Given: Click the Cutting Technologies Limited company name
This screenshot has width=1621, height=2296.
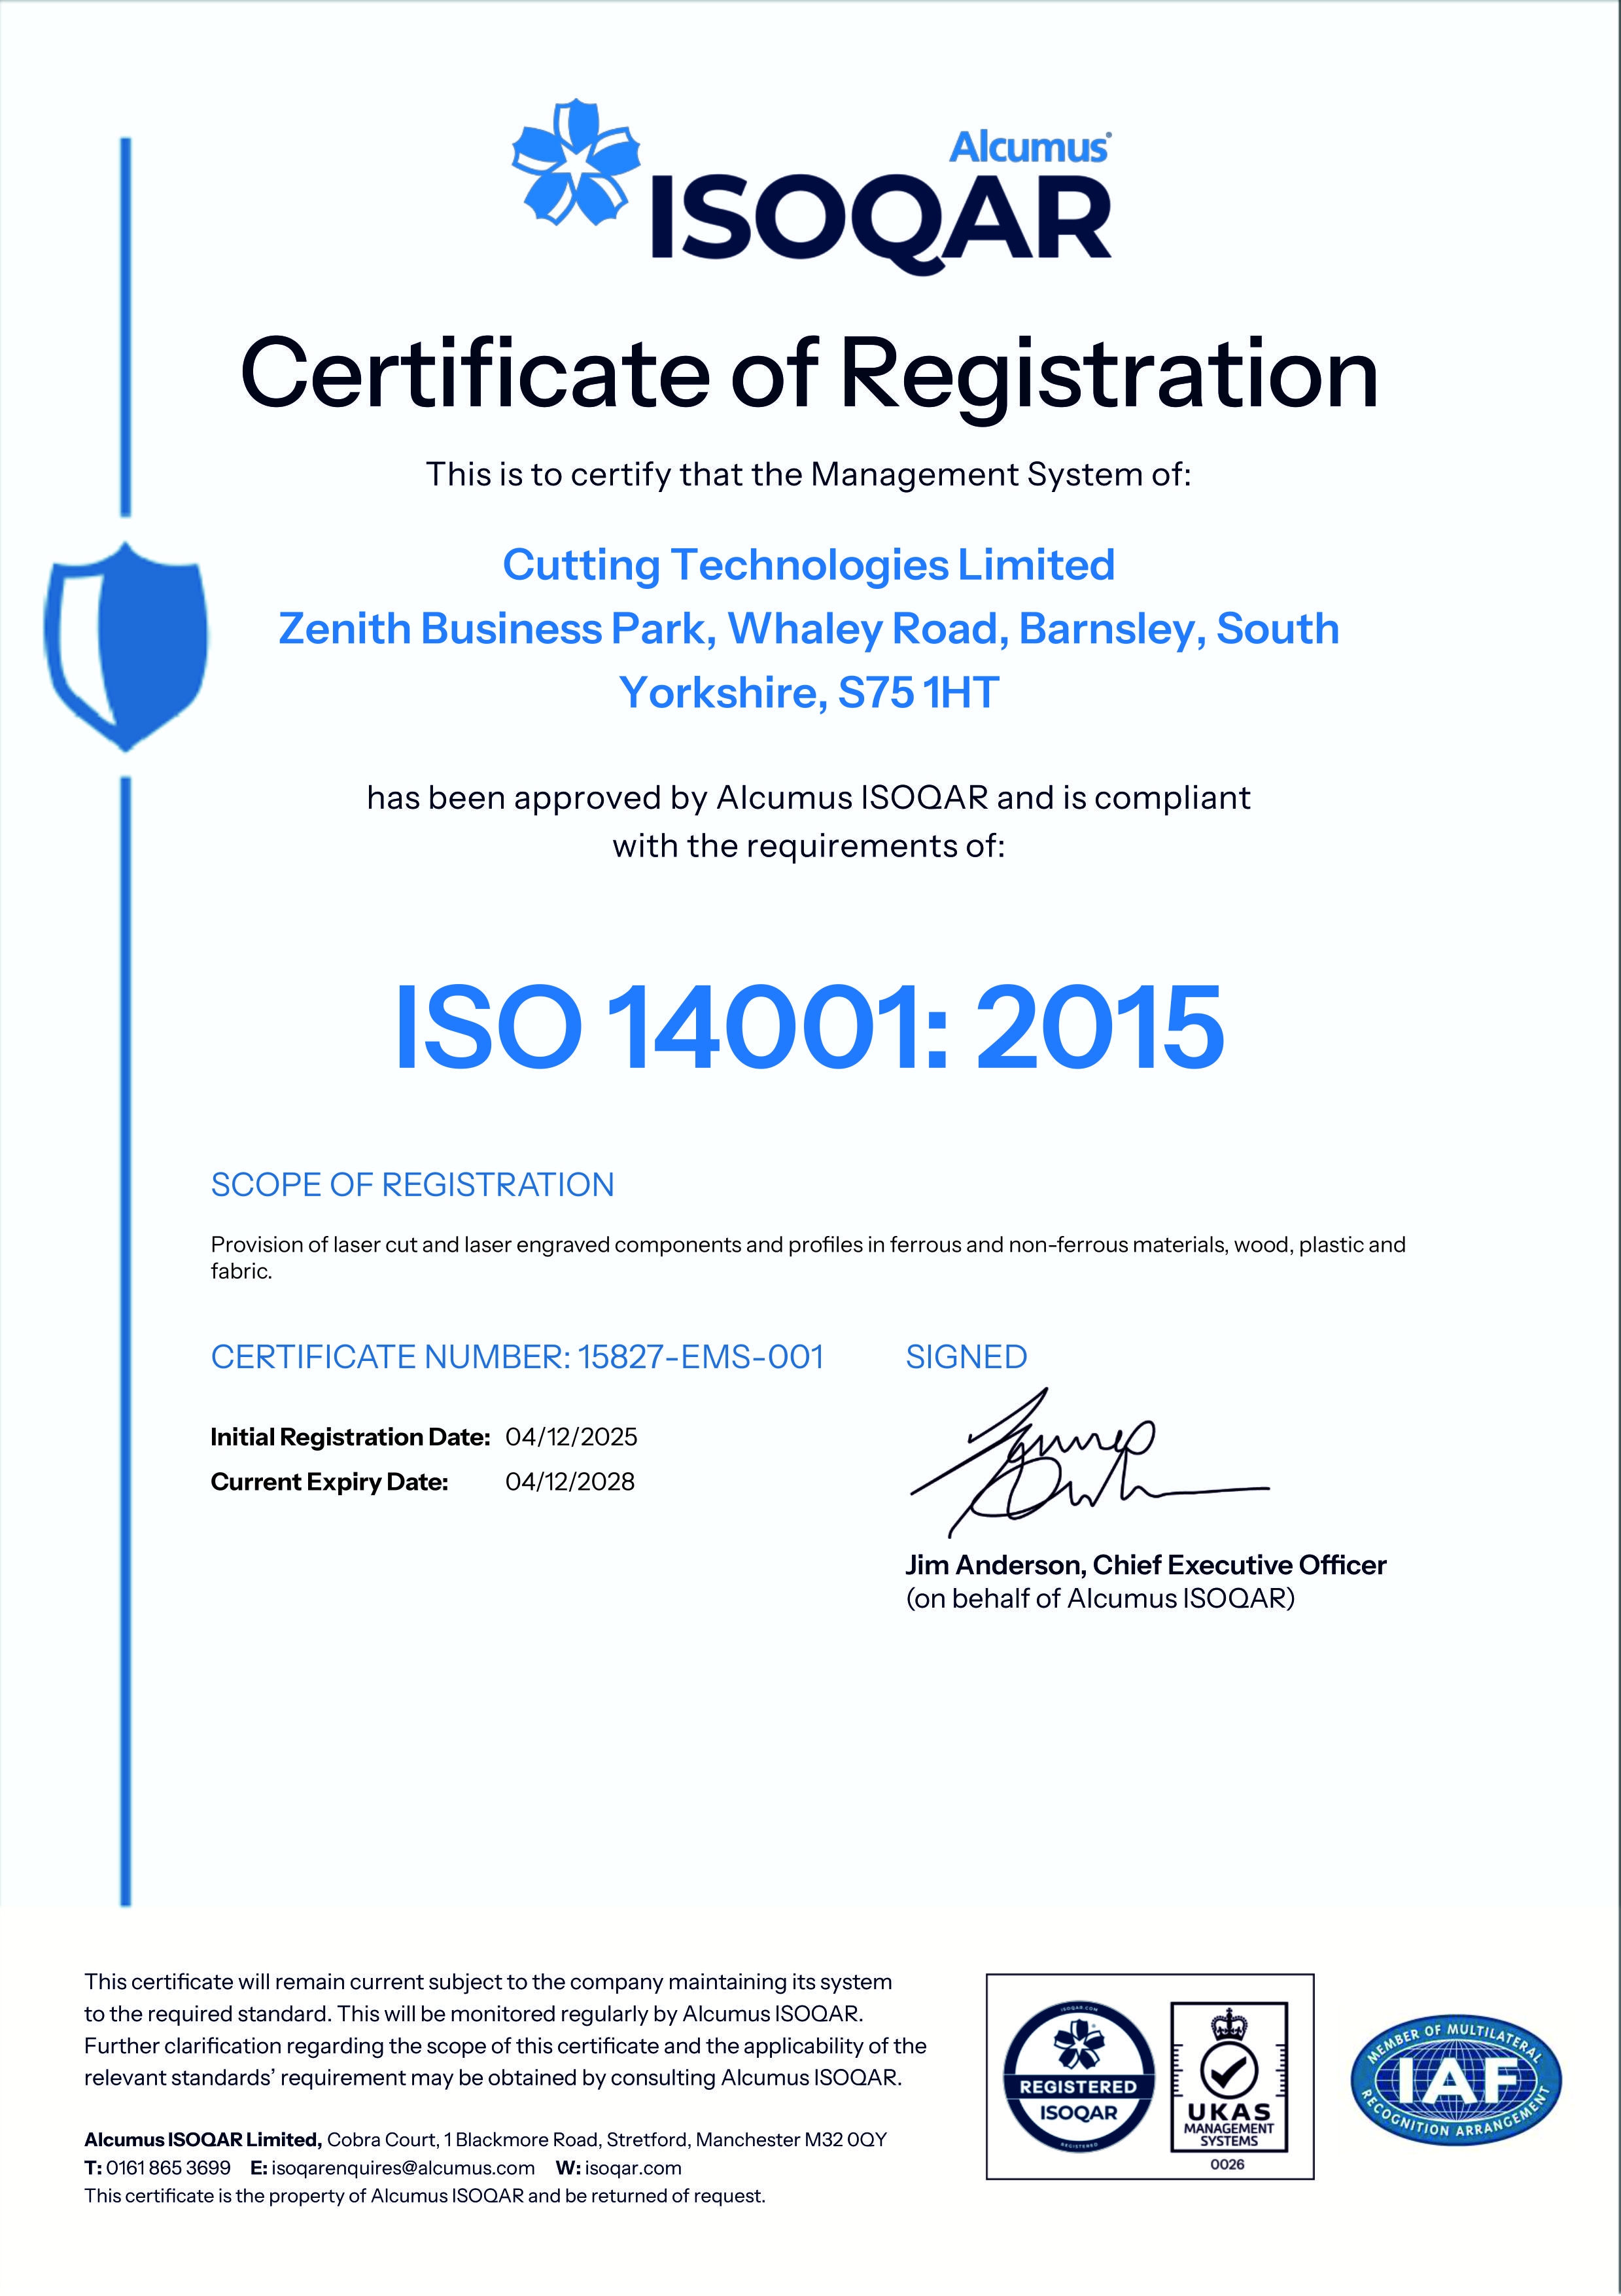Looking at the screenshot, I should [x=808, y=565].
